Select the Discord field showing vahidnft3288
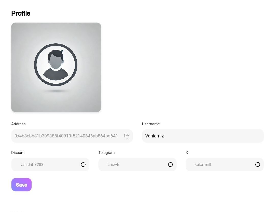The width and height of the screenshot is (275, 212). [x=46, y=165]
